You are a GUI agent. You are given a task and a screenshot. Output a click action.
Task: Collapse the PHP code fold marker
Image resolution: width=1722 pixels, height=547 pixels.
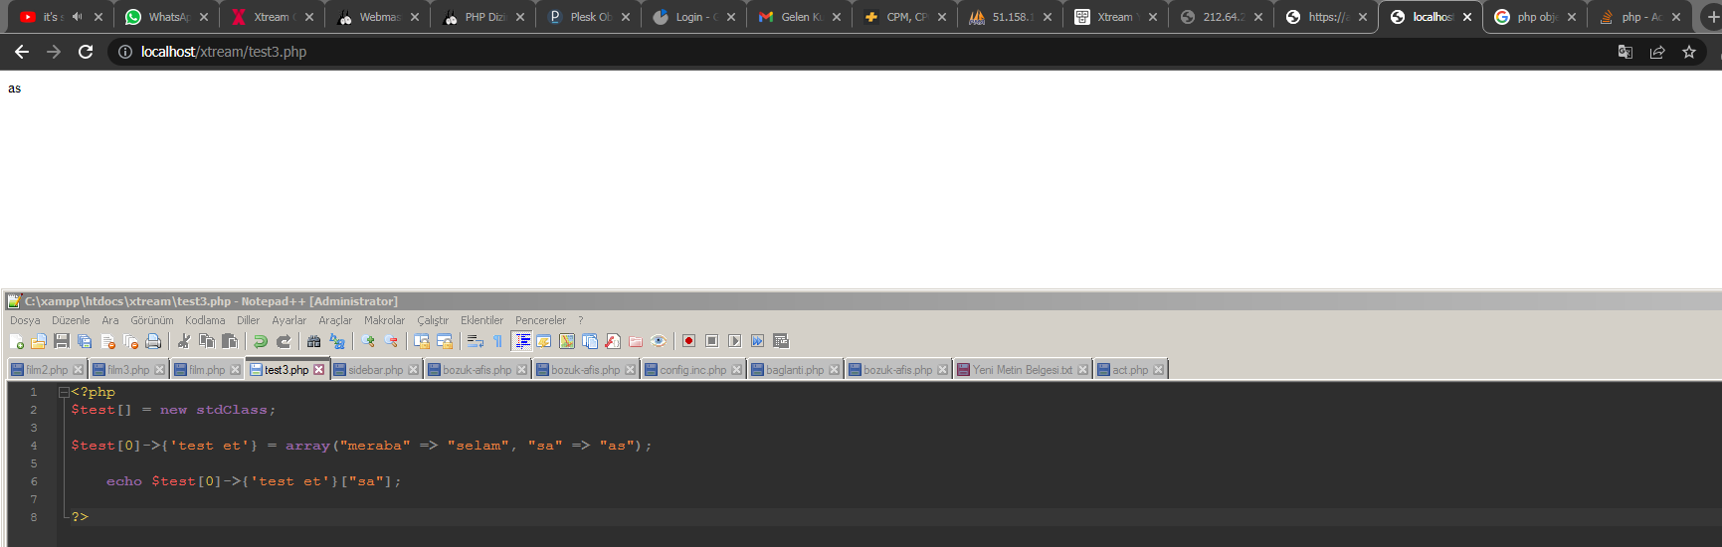pos(64,392)
